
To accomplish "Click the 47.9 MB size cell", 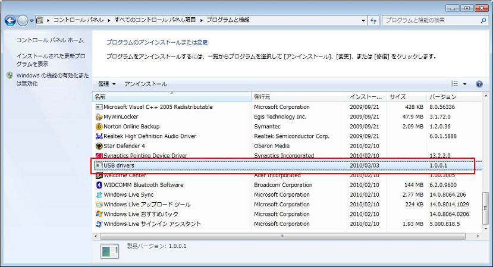I will 413,117.
